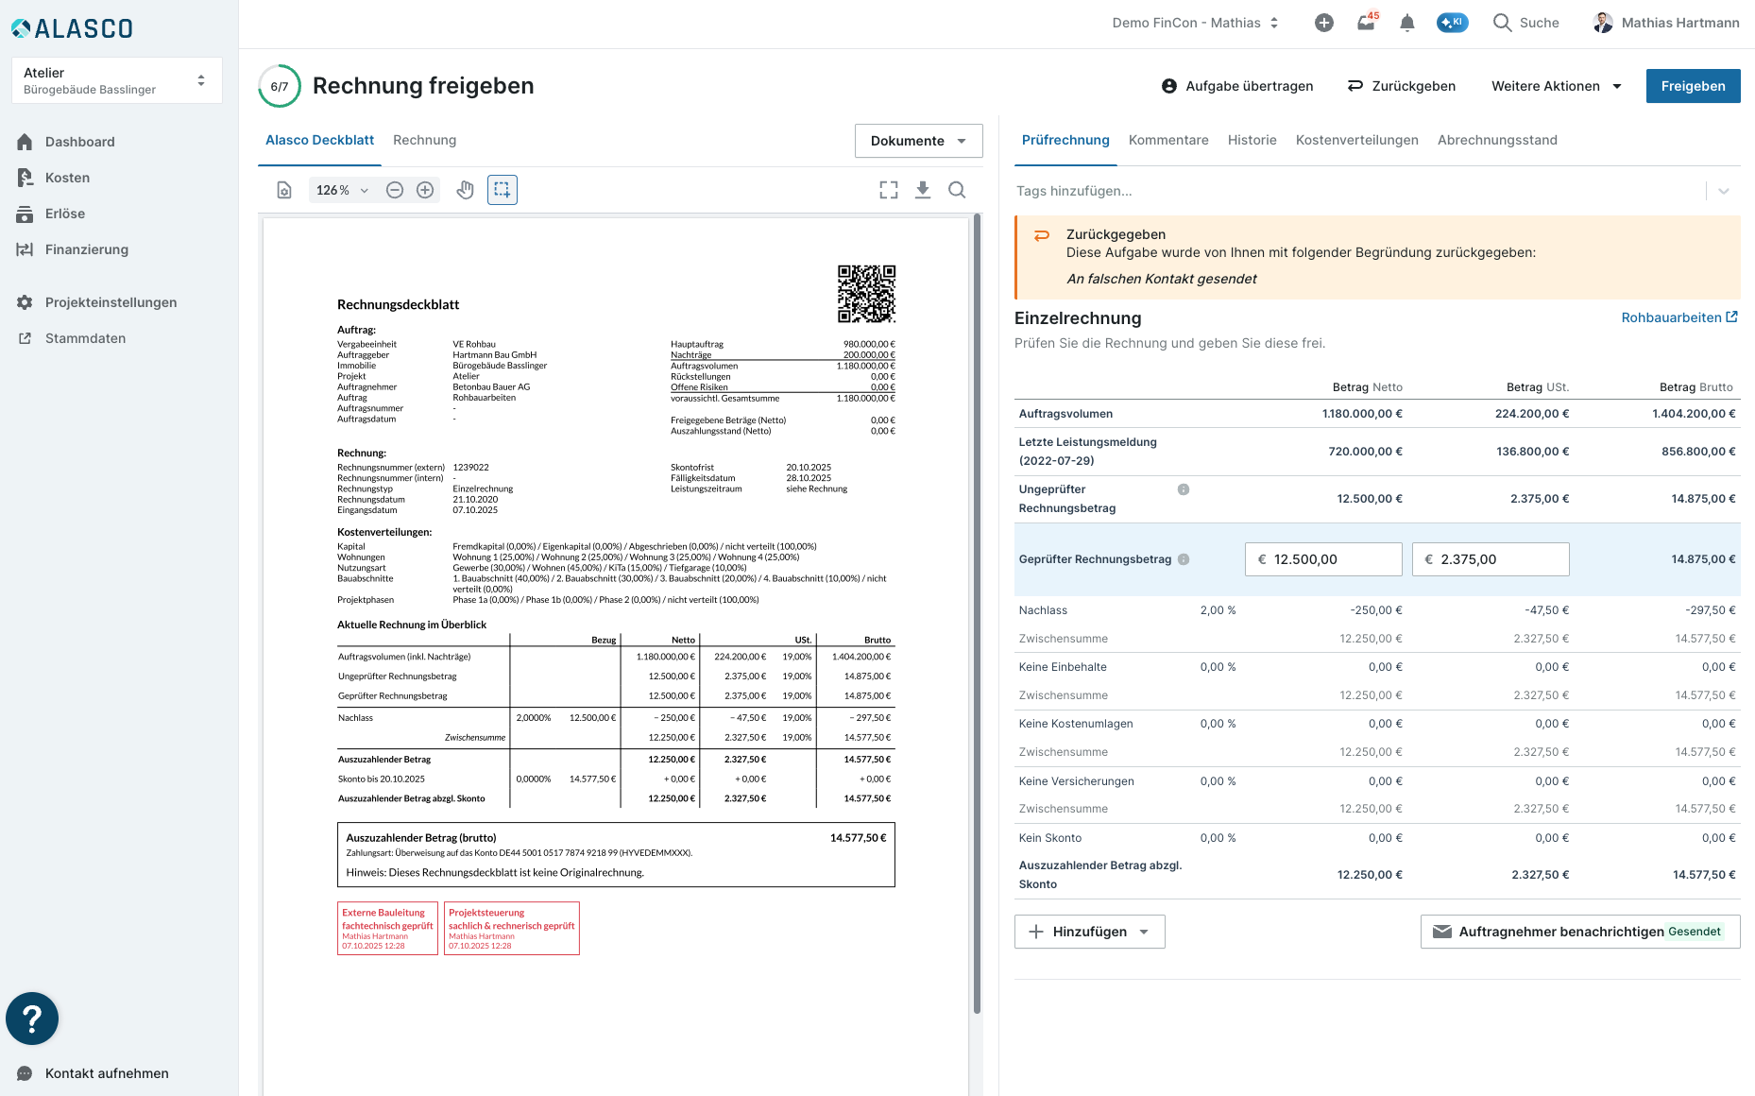Viewport: 1755px width, 1096px height.
Task: Open the Finanzierung sidebar icon
Action: coord(25,249)
